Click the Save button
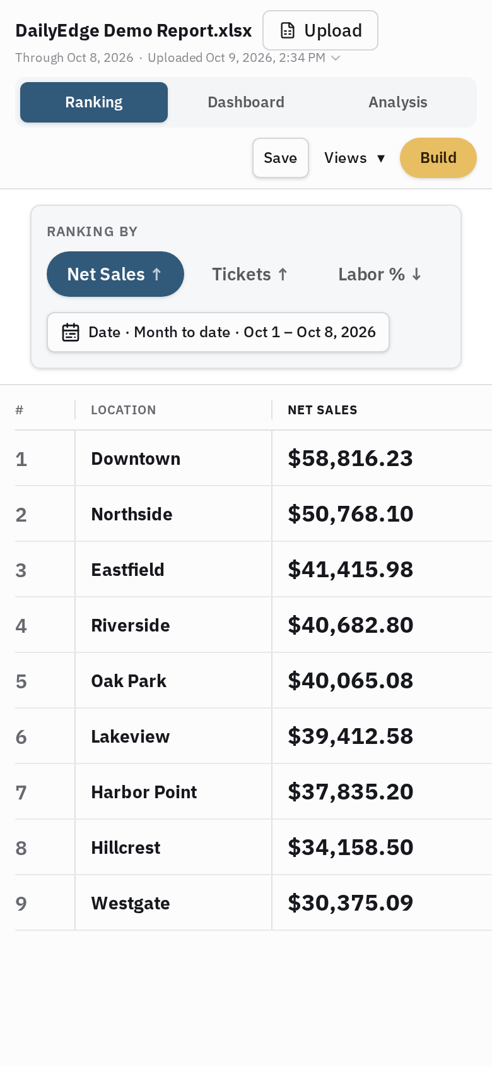Screen dimensions: 492x1066 281,158
